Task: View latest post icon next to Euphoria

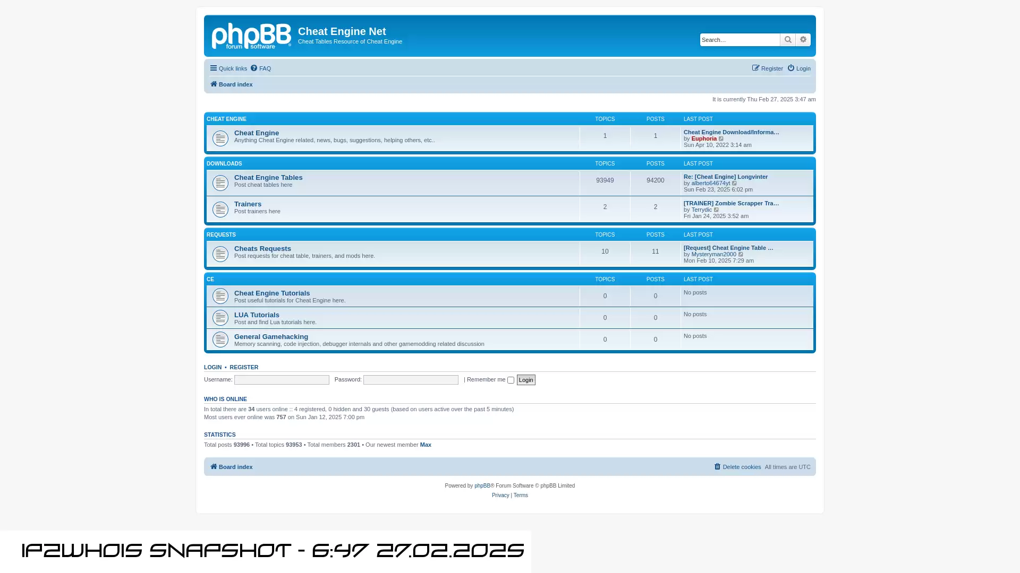Action: [721, 139]
